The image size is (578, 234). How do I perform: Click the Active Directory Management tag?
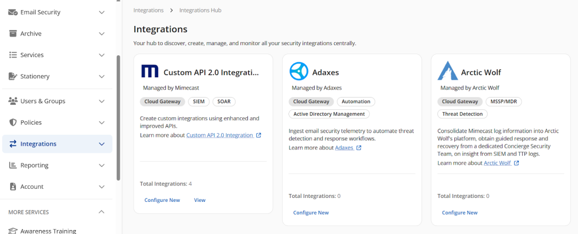click(x=329, y=114)
